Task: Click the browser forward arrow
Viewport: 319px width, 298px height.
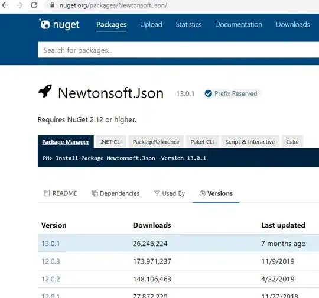Action: (19, 5)
